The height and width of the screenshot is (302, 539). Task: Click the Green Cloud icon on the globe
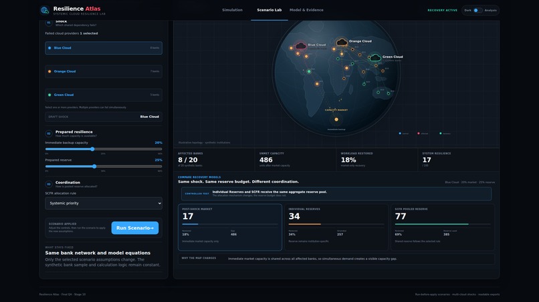tap(375, 57)
